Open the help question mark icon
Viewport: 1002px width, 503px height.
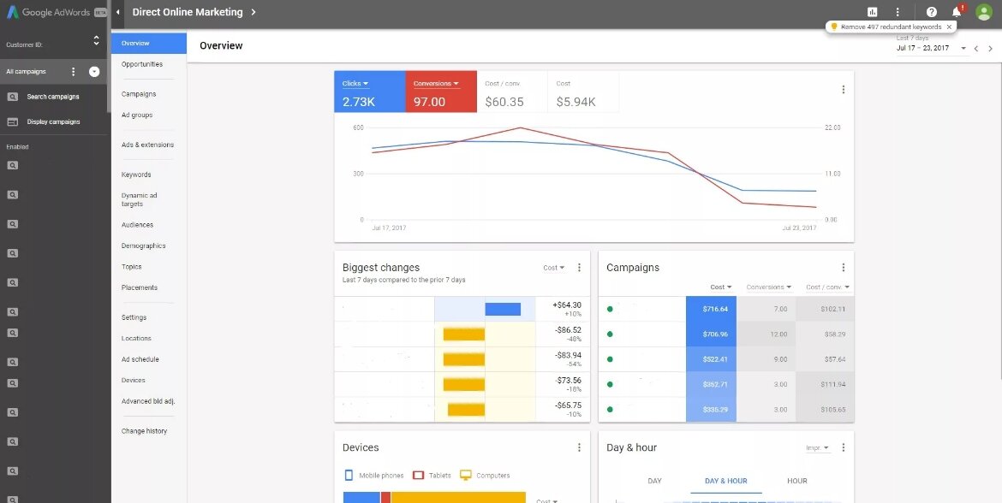(932, 12)
